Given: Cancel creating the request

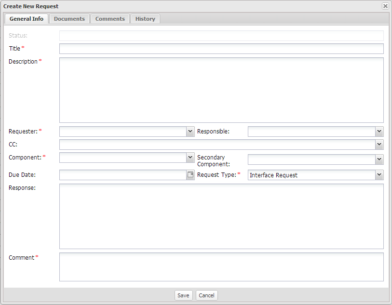Looking at the screenshot, I should coord(206,295).
